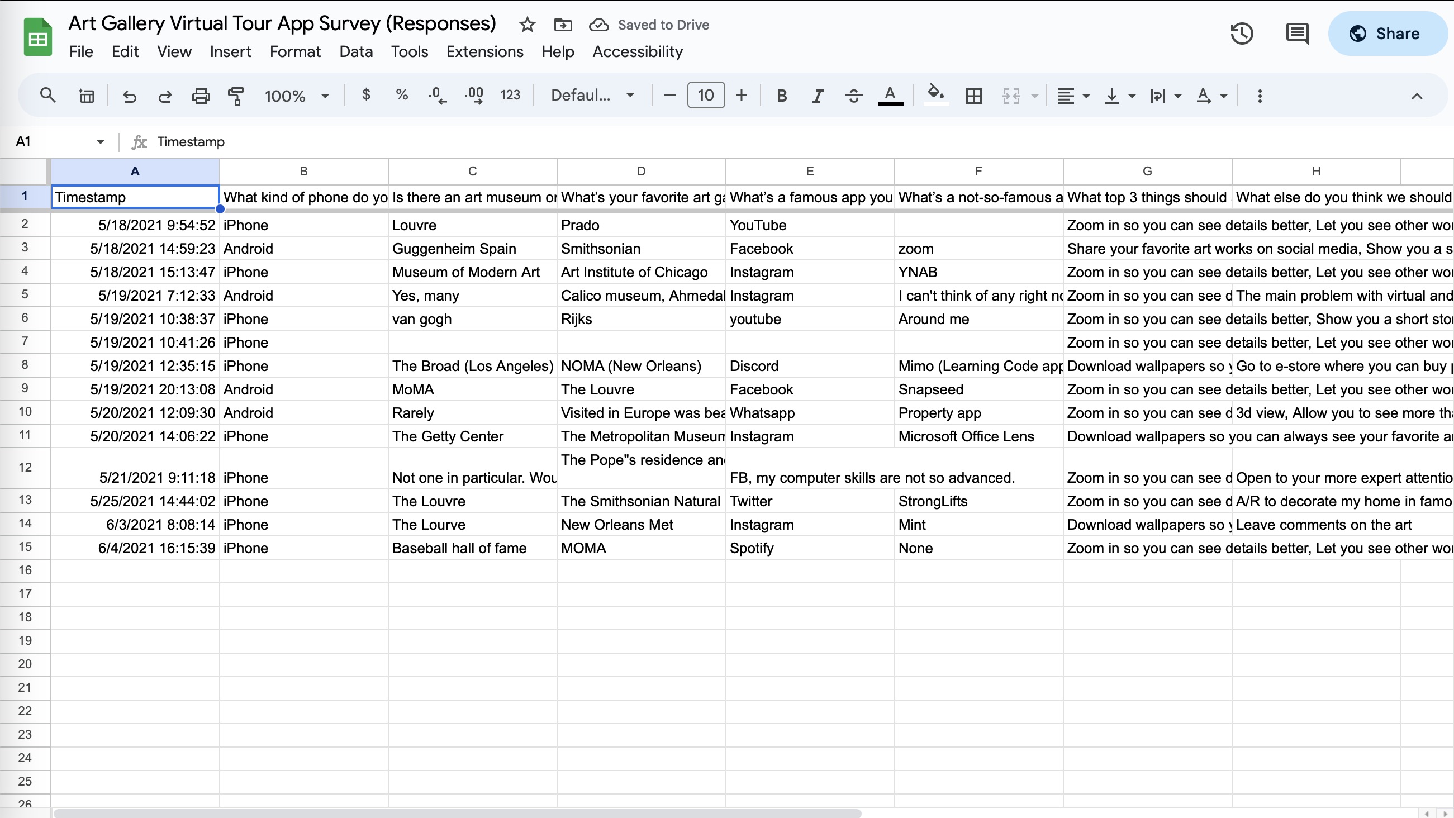The height and width of the screenshot is (818, 1454).
Task: Select timestamp cell 6/3/2021 8:08:14
Action: coord(135,525)
